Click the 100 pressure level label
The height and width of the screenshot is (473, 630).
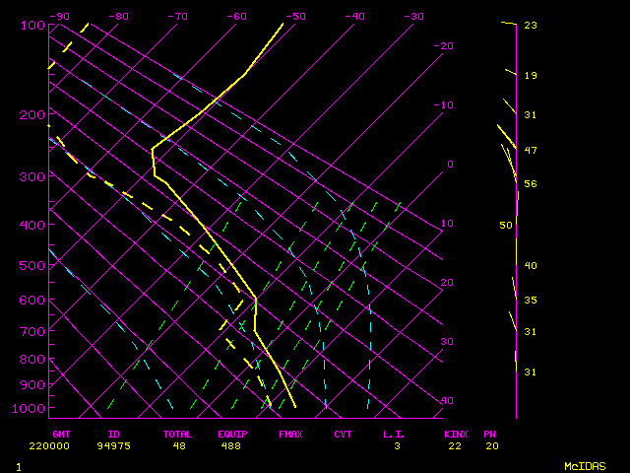pos(32,25)
